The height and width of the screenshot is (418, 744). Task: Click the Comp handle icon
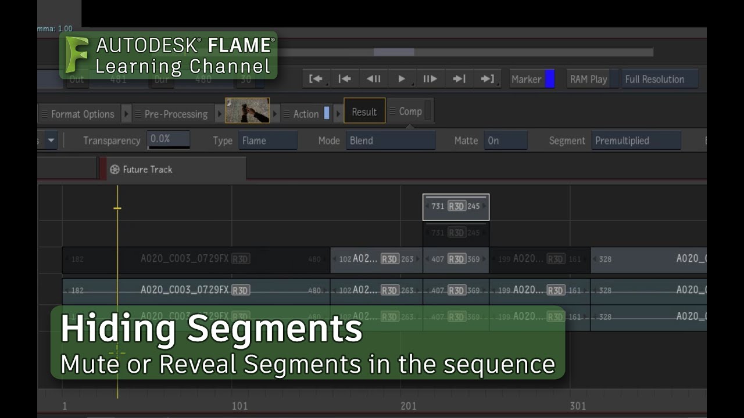[392, 111]
